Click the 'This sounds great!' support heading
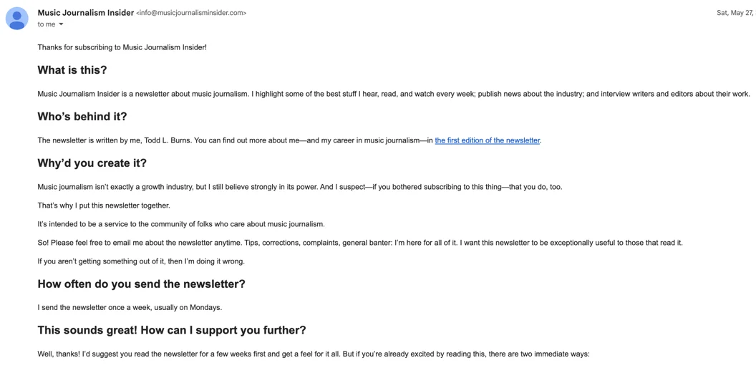Screen dimensions: 756x368 [x=172, y=330]
